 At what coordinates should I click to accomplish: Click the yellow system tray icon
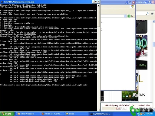141,114
